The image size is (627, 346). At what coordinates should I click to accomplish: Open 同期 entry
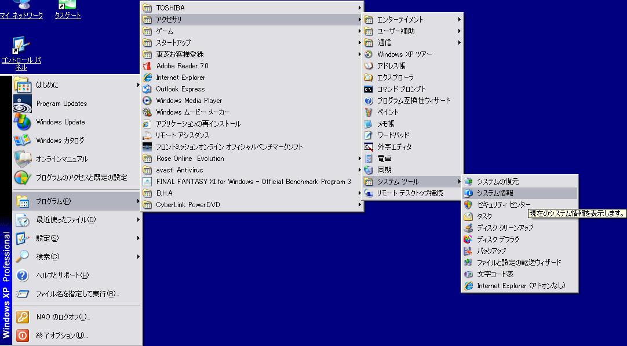[x=413, y=170]
